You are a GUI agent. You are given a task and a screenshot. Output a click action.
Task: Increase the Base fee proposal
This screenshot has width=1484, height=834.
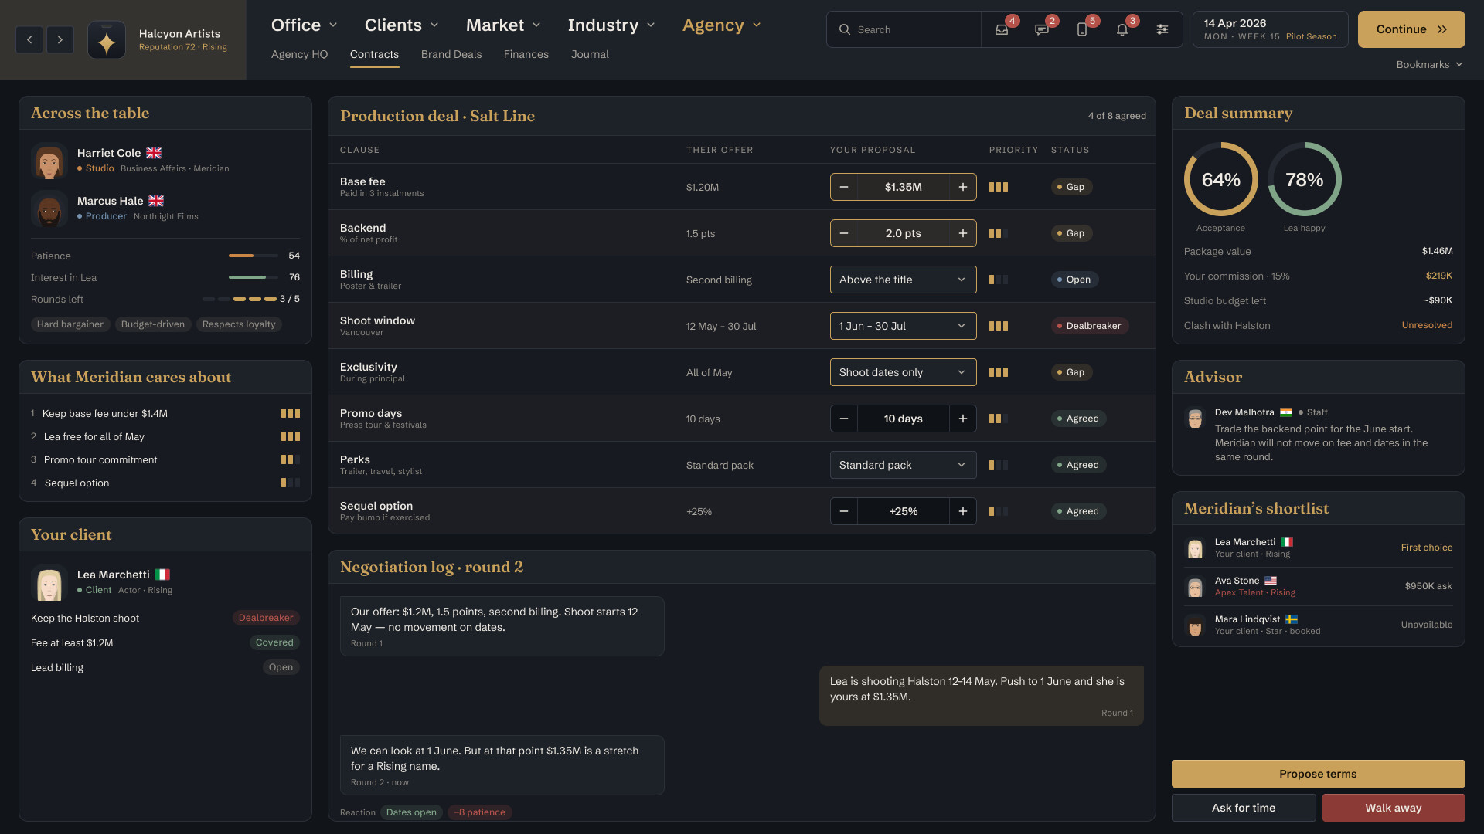click(963, 187)
